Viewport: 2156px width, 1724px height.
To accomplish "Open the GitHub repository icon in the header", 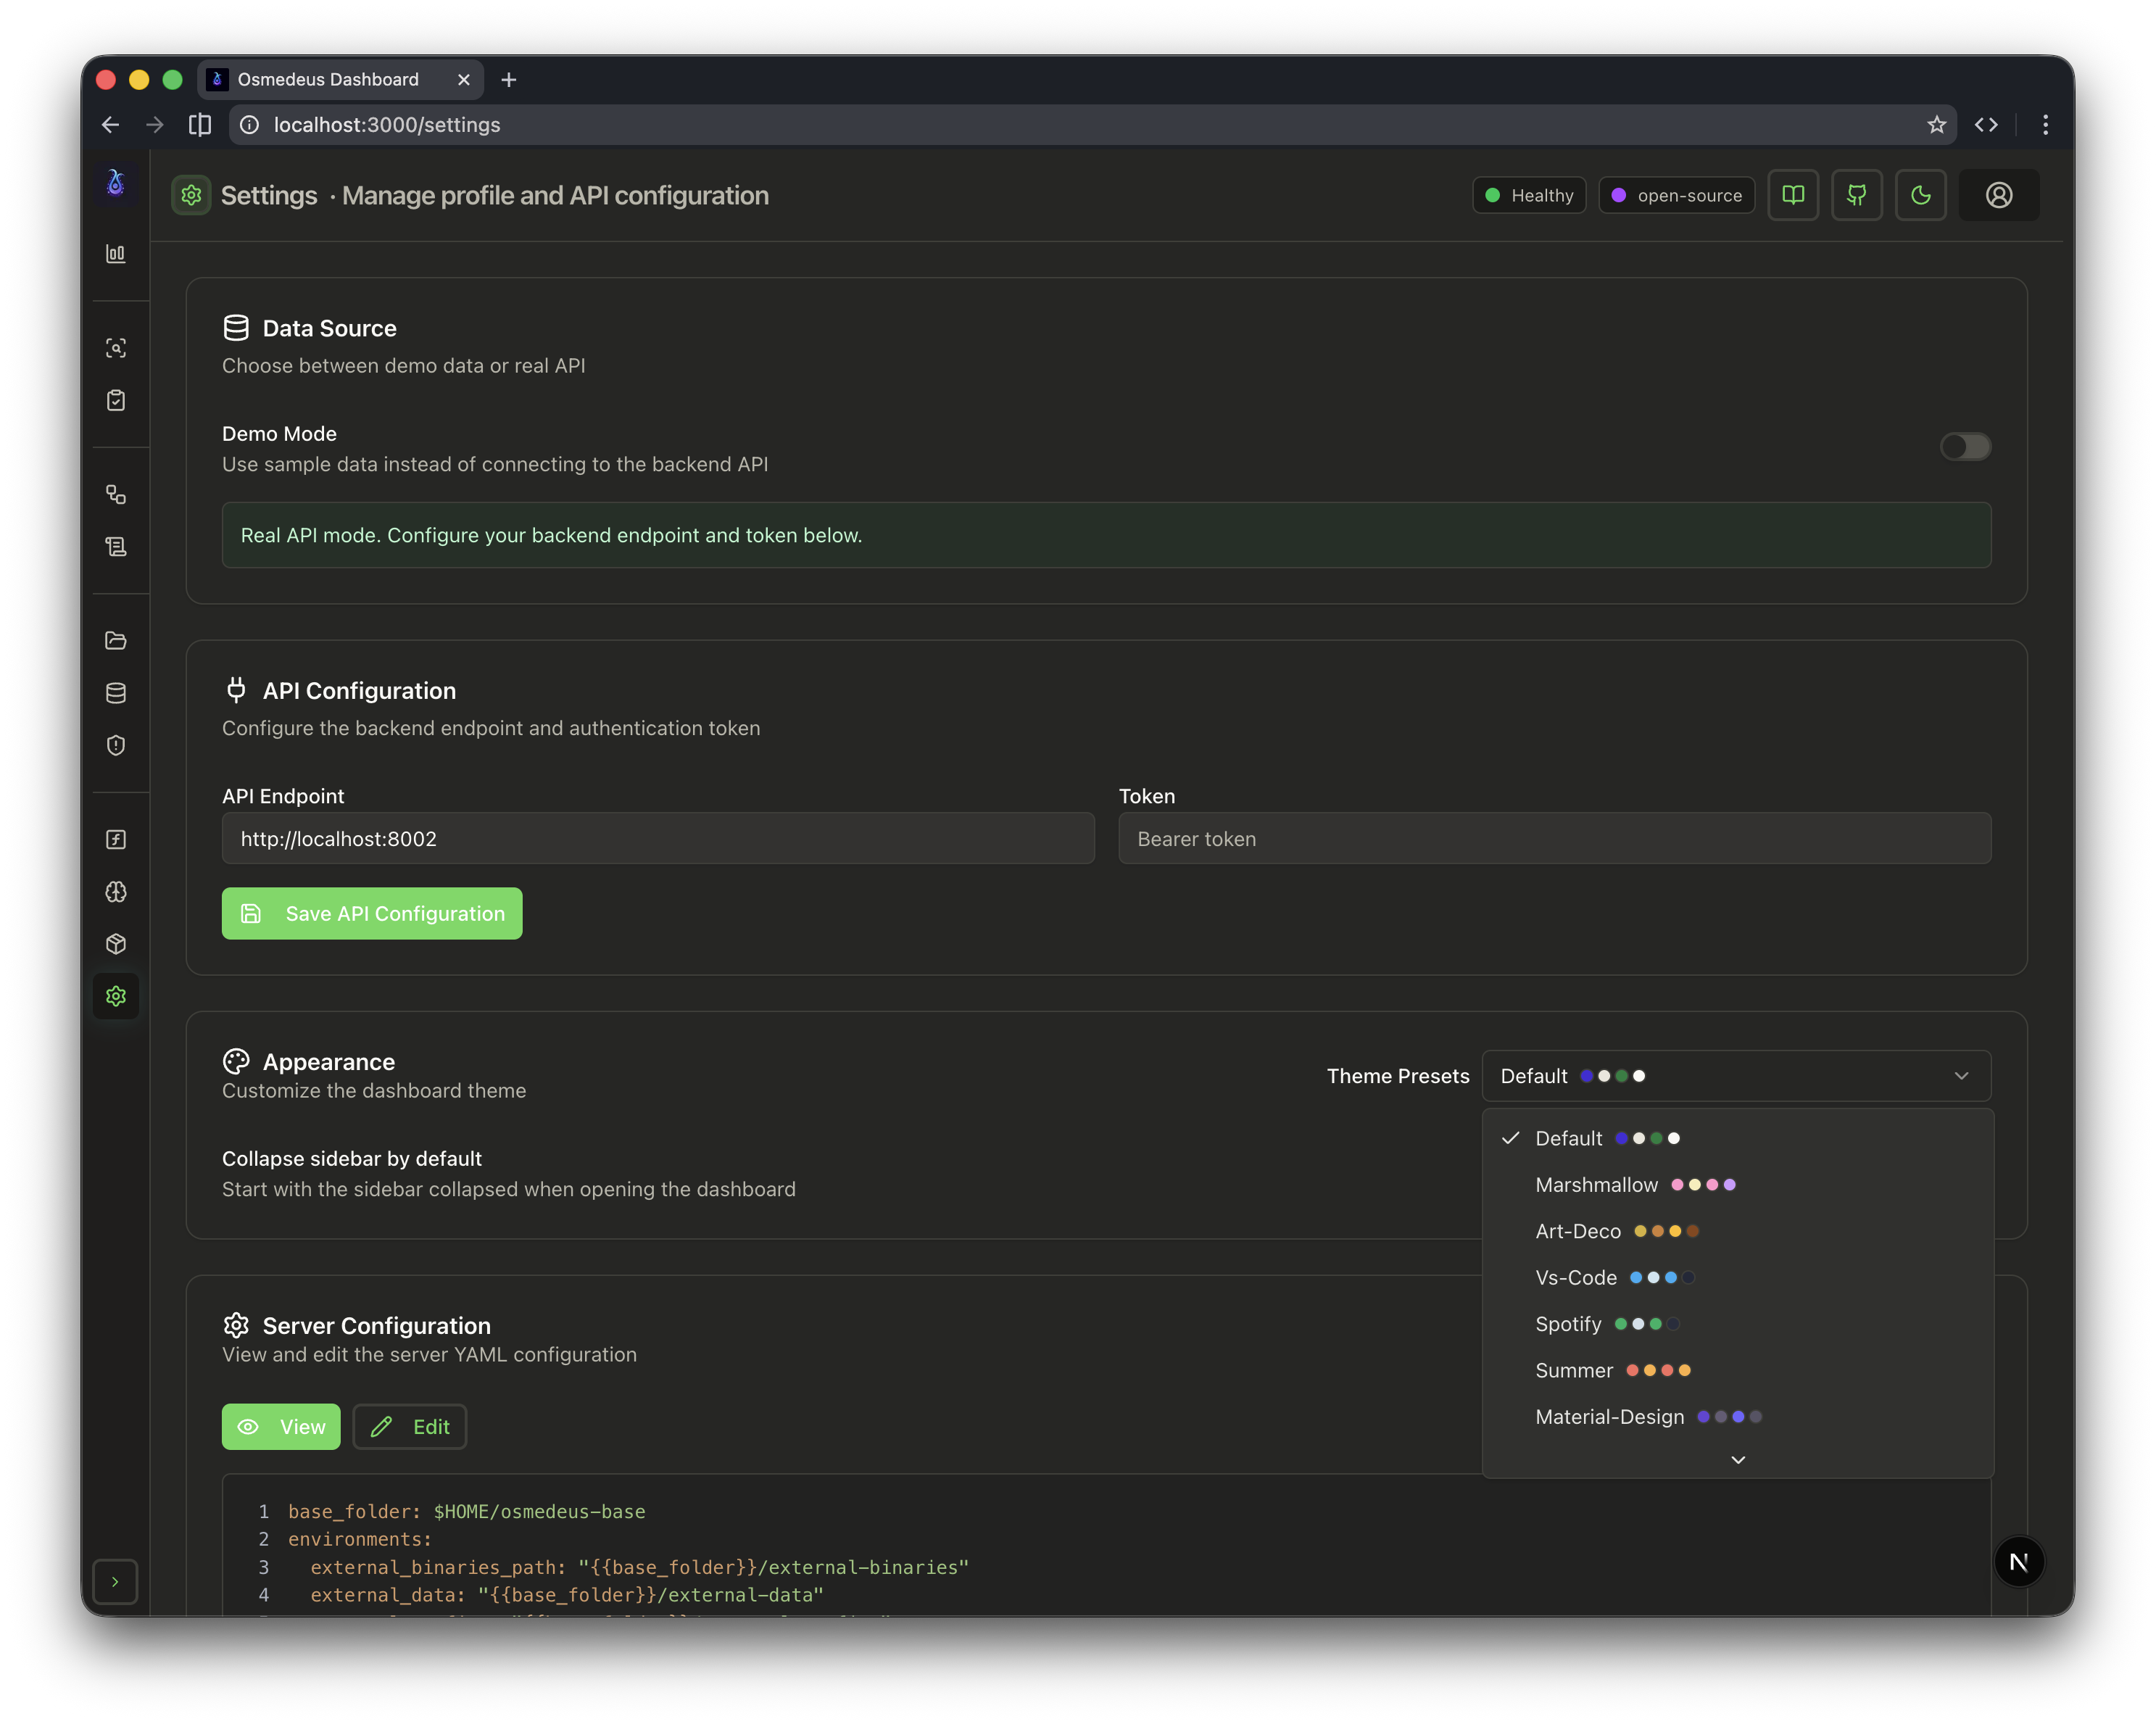I will pyautogui.click(x=1857, y=195).
